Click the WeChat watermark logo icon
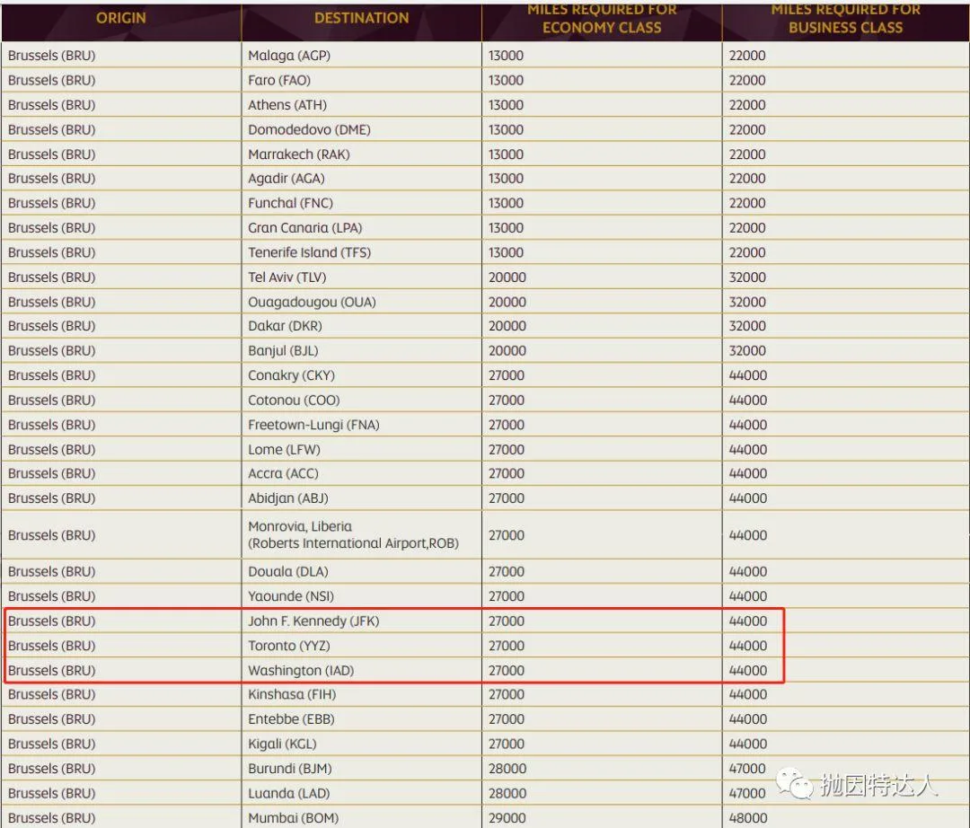This screenshot has width=970, height=828. [796, 785]
